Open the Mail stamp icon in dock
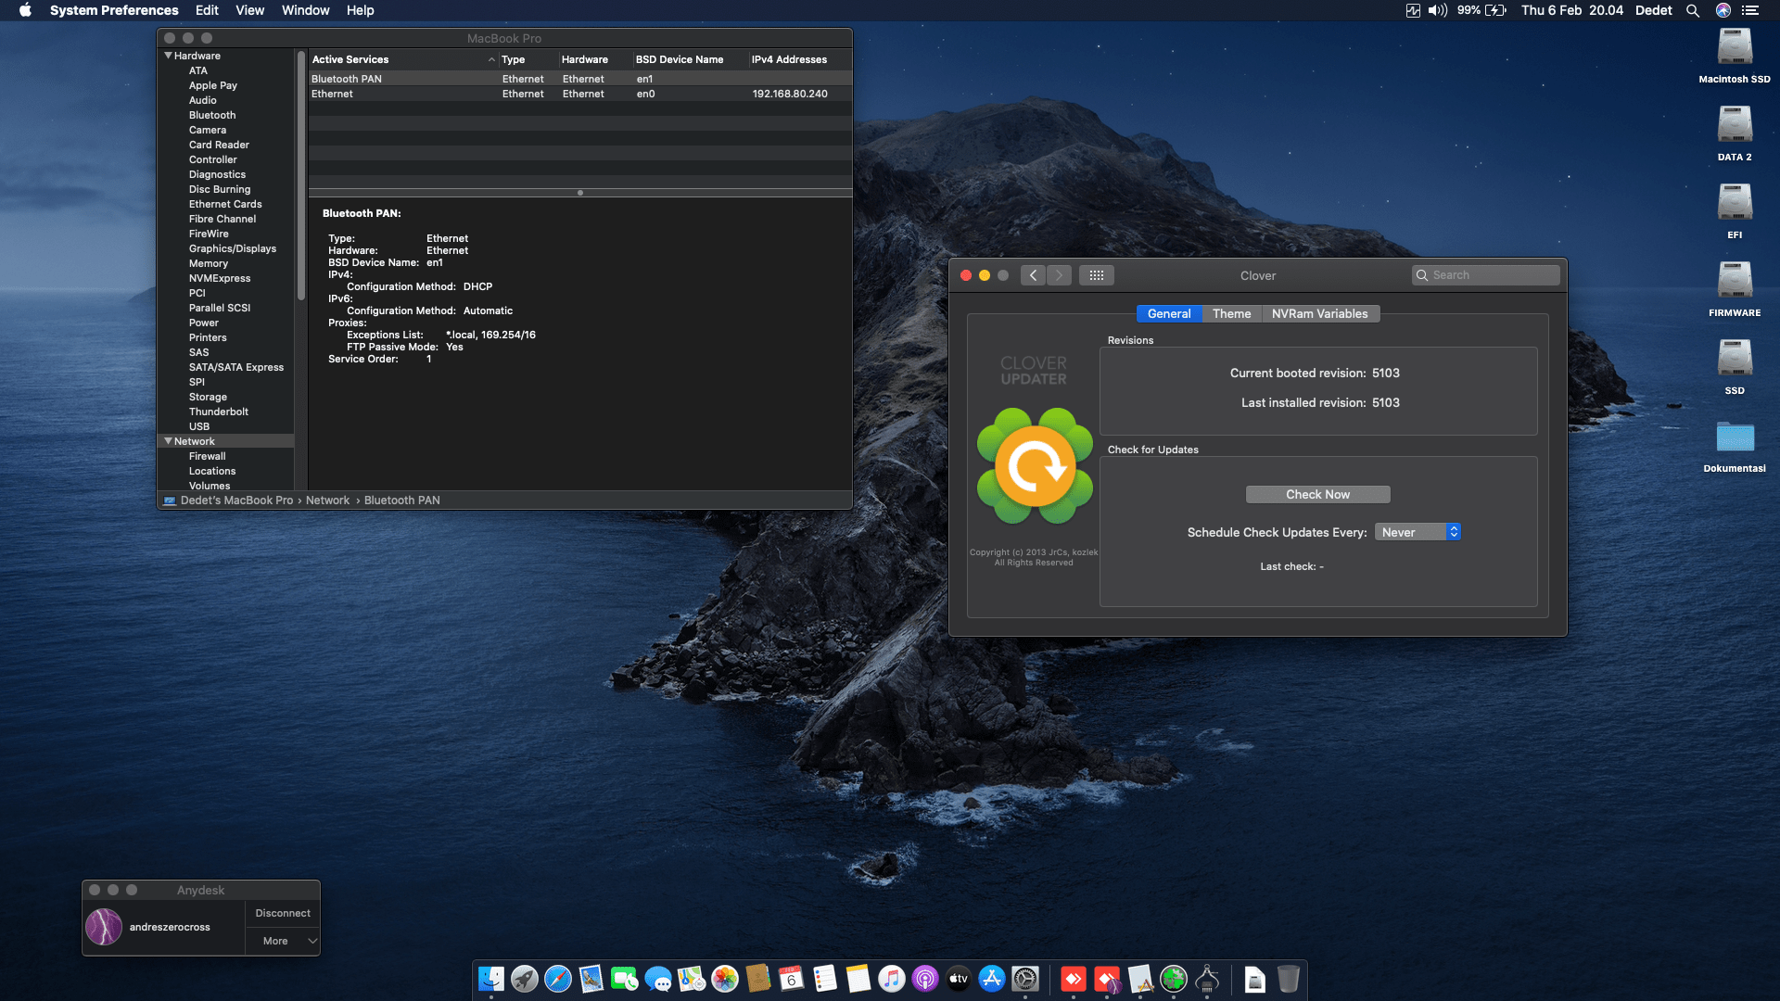The height and width of the screenshot is (1001, 1780). click(x=591, y=979)
